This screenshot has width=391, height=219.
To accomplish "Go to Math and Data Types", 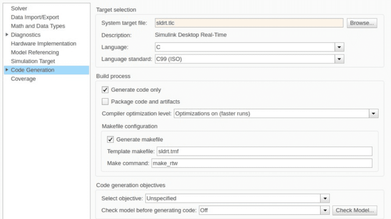I will click(38, 26).
